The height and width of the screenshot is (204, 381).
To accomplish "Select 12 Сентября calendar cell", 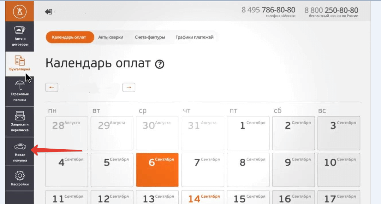I will point(112,197).
